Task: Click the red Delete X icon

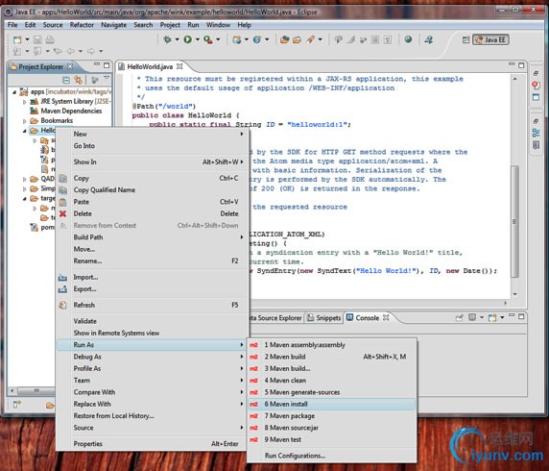Action: point(62,213)
